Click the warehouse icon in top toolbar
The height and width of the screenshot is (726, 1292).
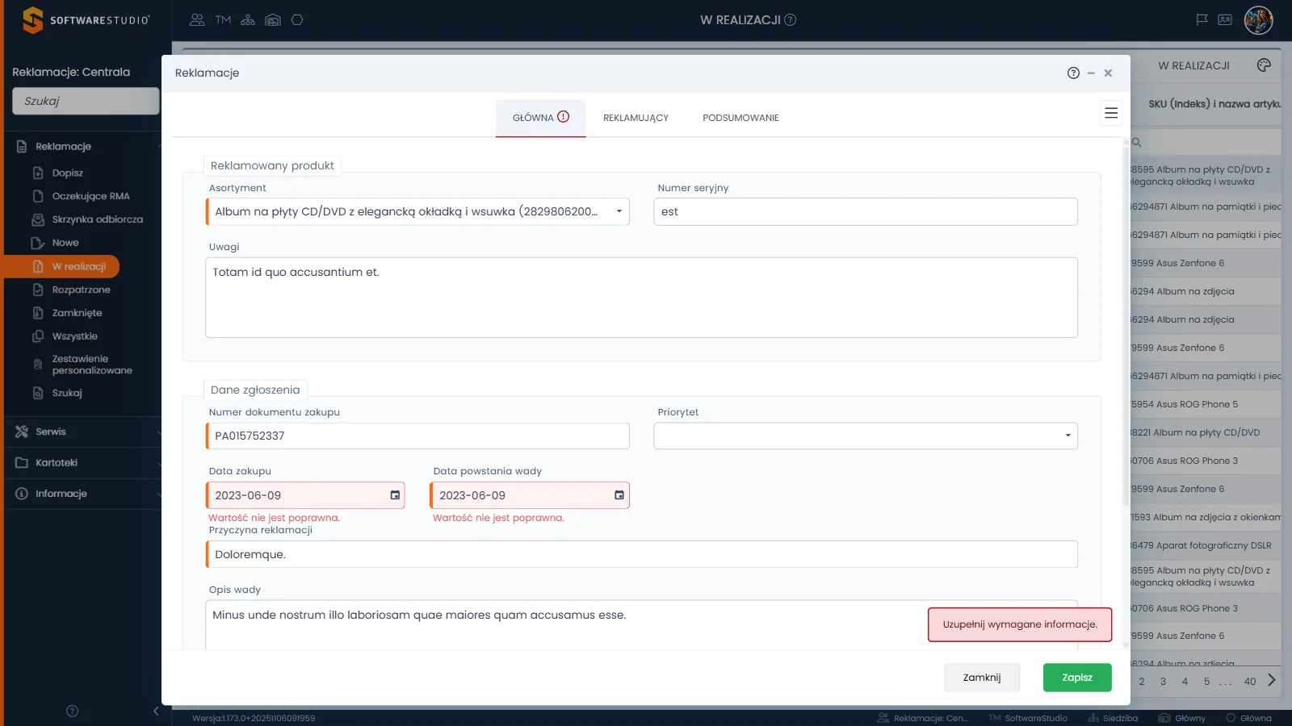point(273,20)
